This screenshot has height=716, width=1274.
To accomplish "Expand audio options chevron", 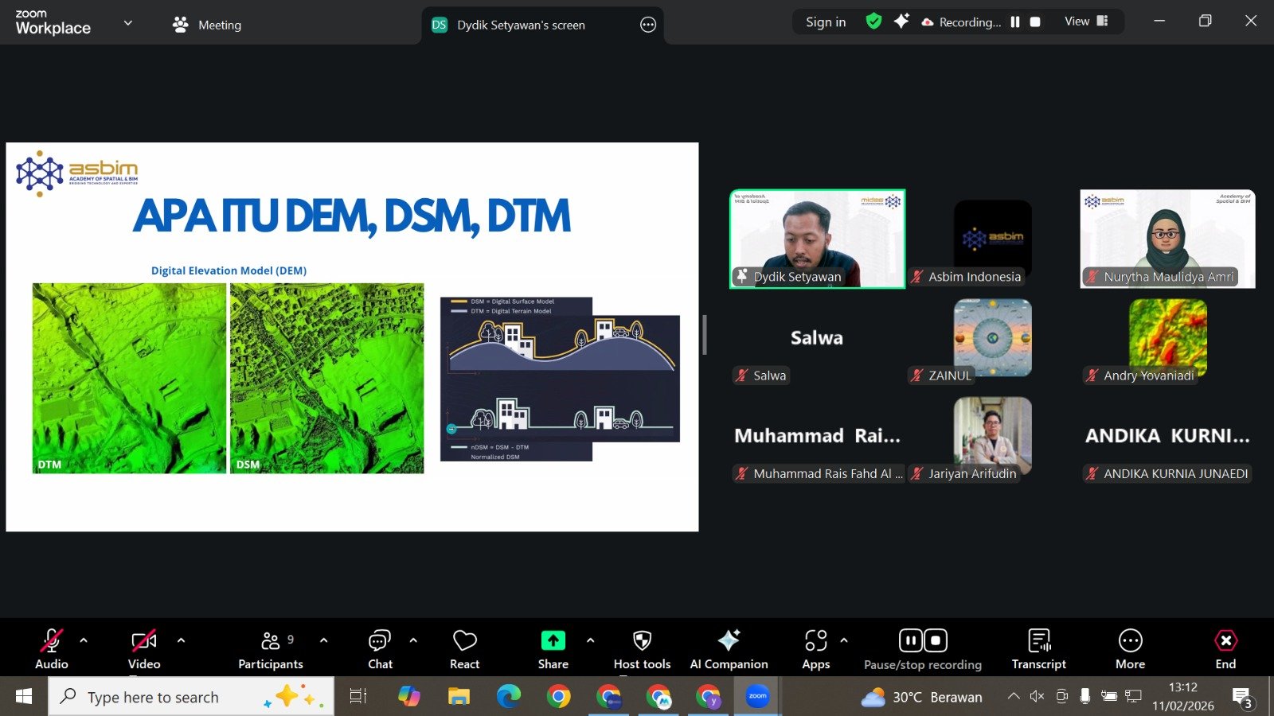I will click(x=84, y=640).
